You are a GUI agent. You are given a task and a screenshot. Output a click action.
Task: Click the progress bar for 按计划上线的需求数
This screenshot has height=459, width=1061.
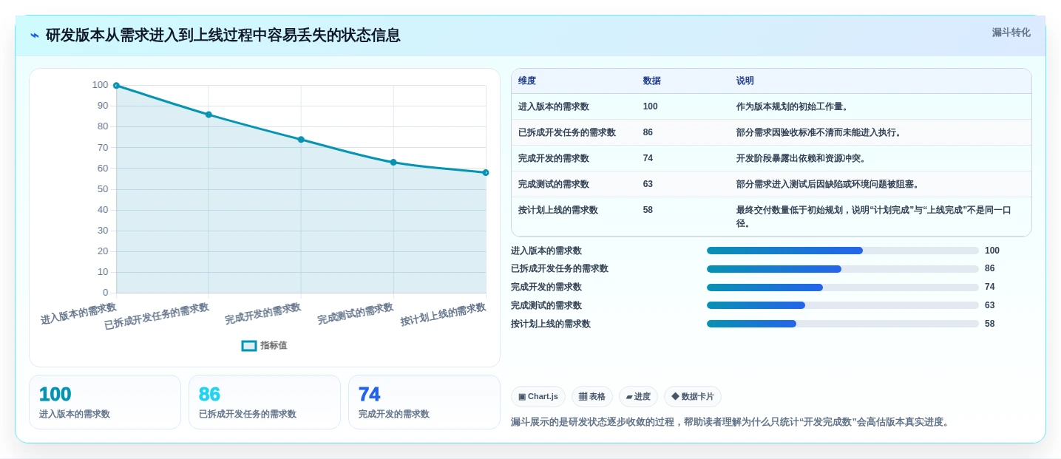pyautogui.click(x=843, y=324)
